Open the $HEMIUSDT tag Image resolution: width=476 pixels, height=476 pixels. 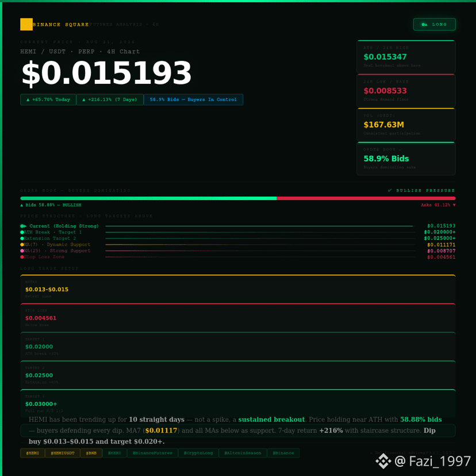[63, 453]
